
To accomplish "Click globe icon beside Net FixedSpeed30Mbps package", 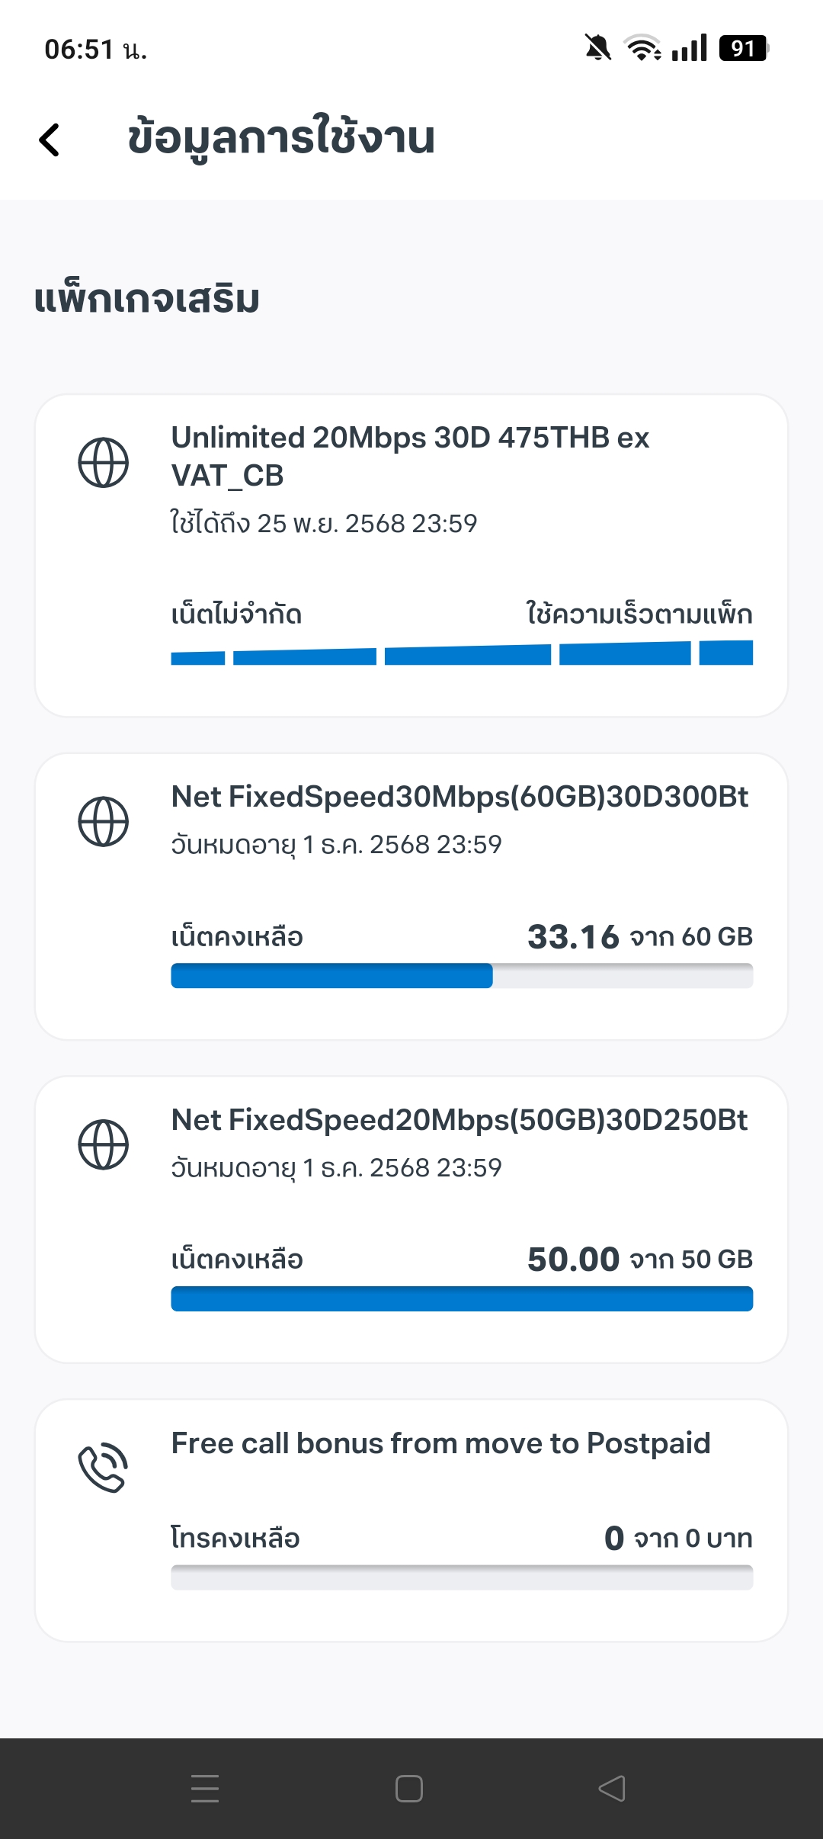I will [x=104, y=821].
